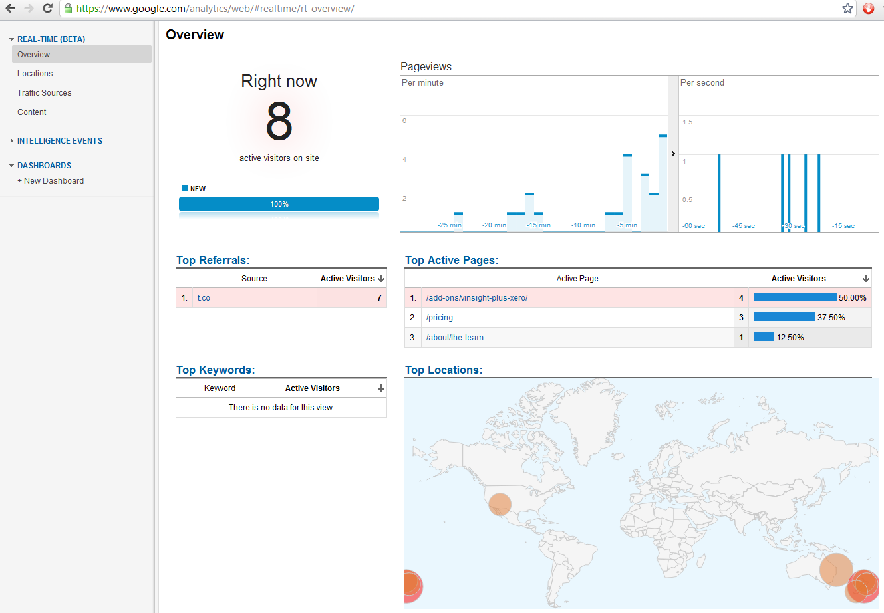884x613 pixels.
Task: Click the sort arrow in Top Referrals
Action: click(x=381, y=279)
